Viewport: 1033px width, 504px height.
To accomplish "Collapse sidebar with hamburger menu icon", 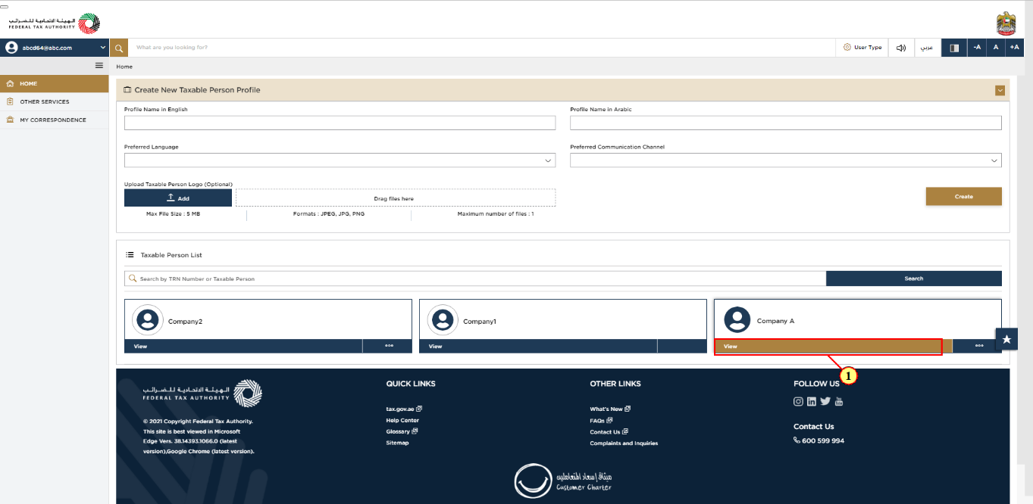I will tap(99, 66).
